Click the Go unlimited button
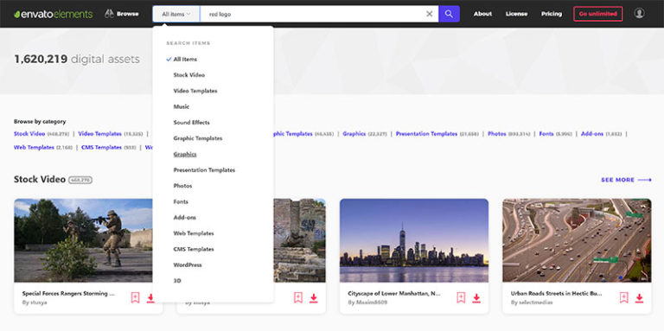Screen dimensions: 664x331 (x=598, y=14)
